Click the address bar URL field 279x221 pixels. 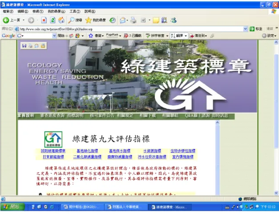coord(131,29)
